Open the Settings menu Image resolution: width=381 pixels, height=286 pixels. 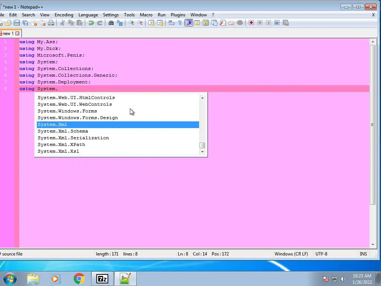[111, 15]
